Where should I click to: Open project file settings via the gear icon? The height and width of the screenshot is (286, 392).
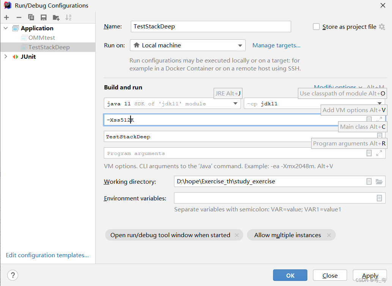382,27
